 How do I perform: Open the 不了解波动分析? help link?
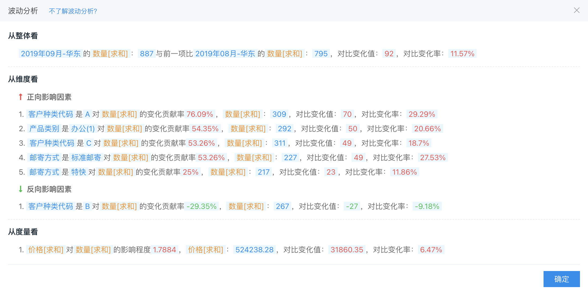click(73, 11)
